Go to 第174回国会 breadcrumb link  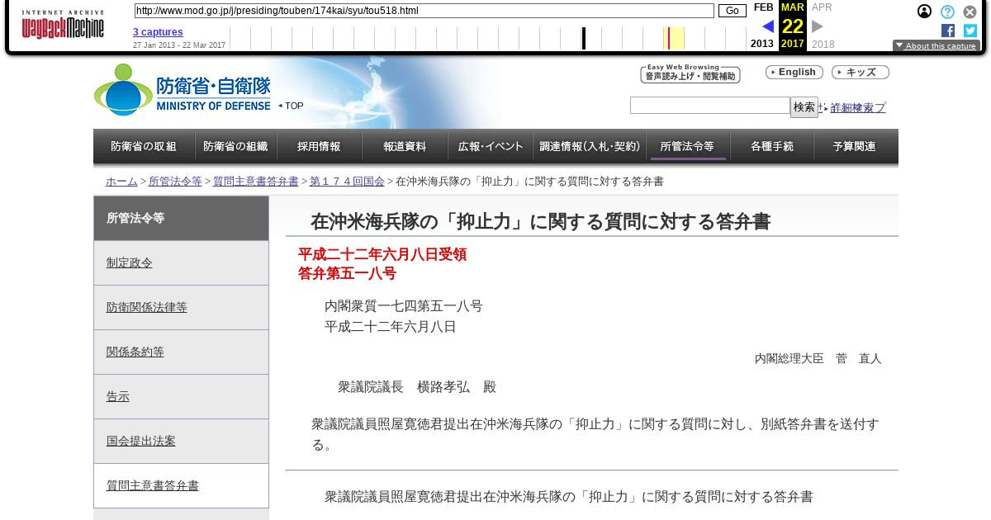pyautogui.click(x=347, y=182)
